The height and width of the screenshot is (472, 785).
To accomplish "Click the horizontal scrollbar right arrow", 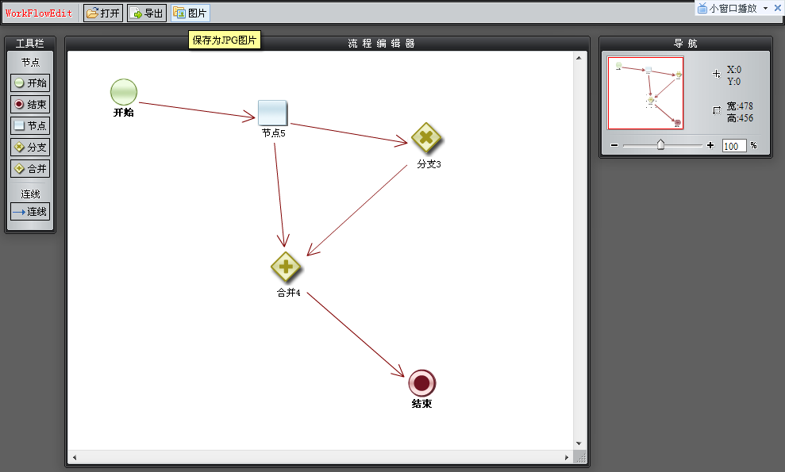I will point(567,458).
